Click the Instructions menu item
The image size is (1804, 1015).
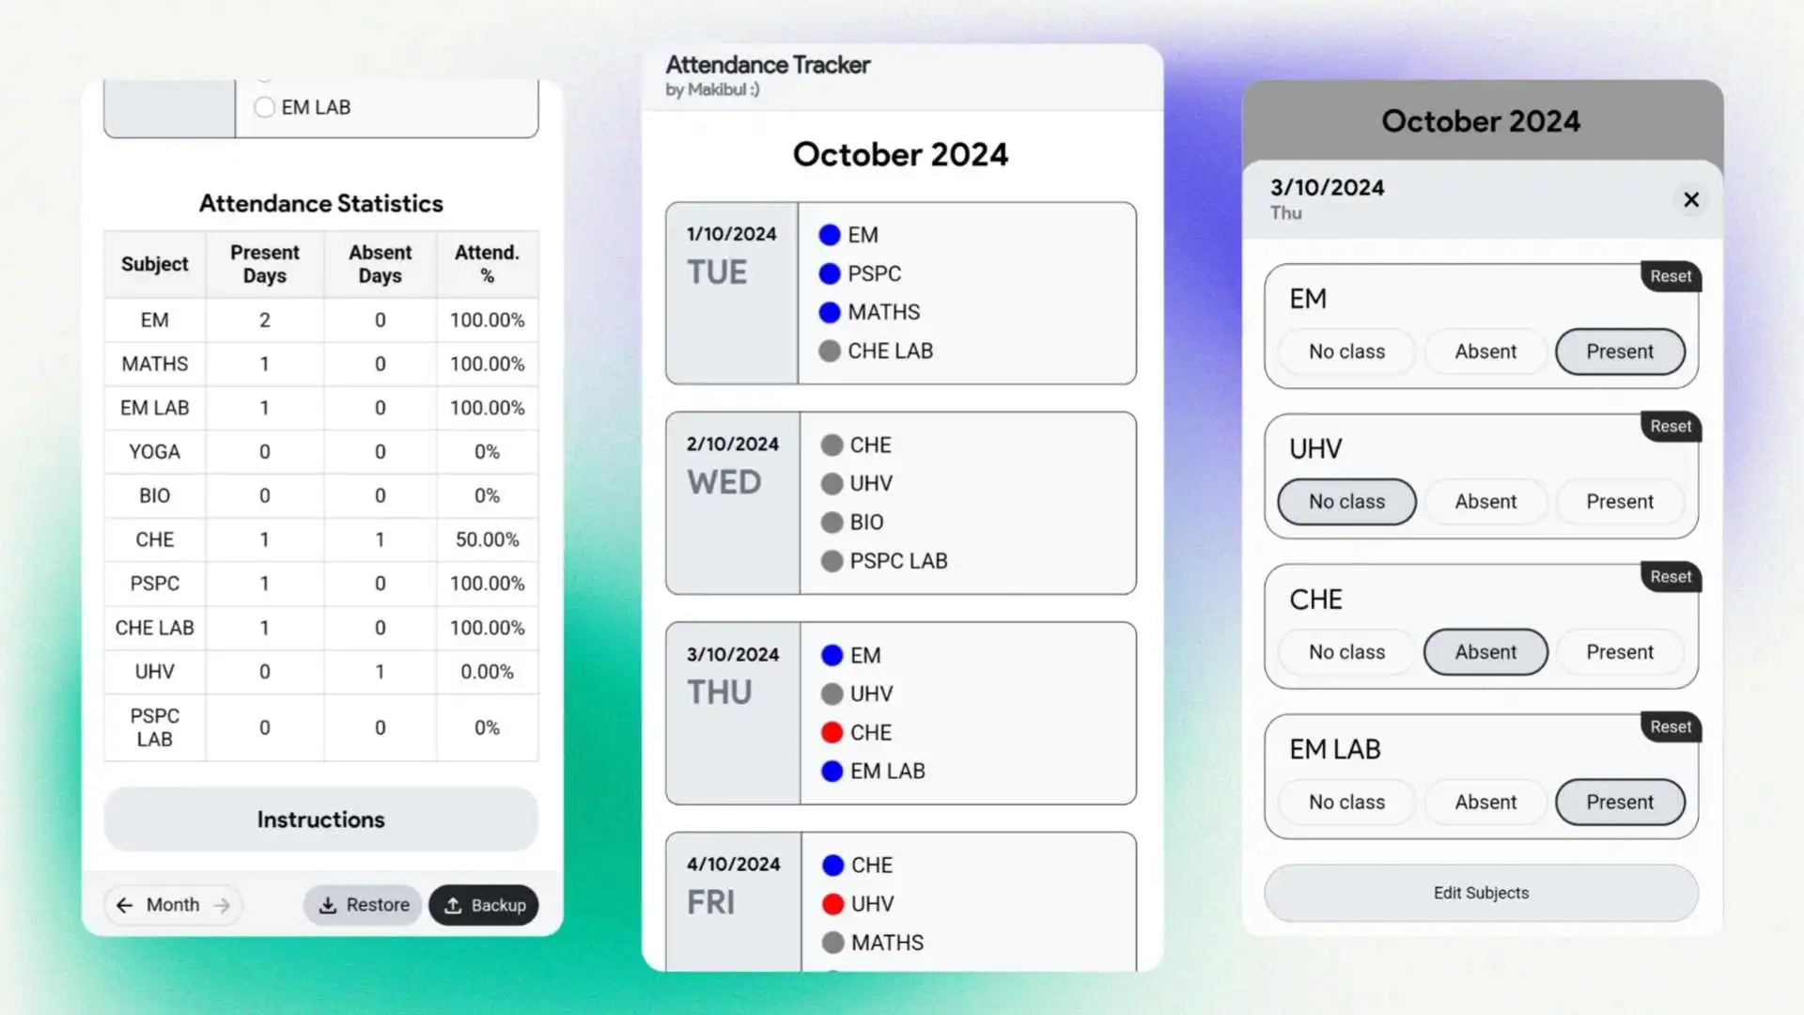click(319, 820)
